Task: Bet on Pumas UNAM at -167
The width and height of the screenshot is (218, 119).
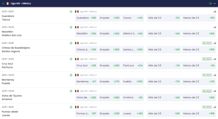Action: point(86,113)
